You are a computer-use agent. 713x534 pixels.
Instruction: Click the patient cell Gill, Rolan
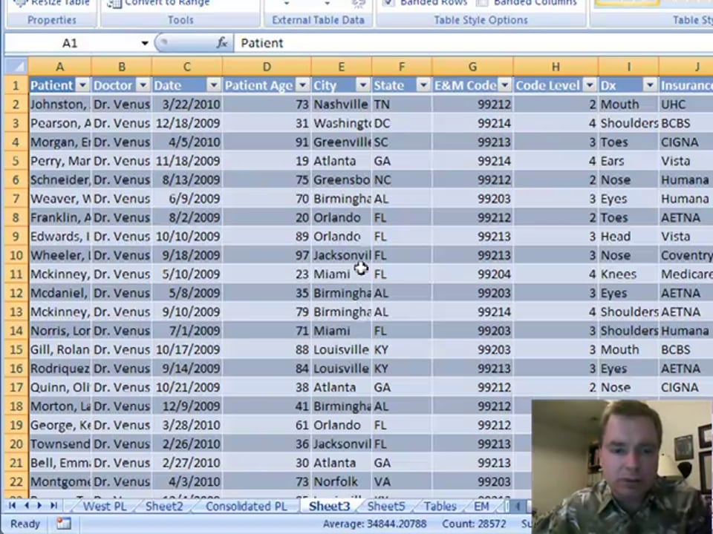59,349
